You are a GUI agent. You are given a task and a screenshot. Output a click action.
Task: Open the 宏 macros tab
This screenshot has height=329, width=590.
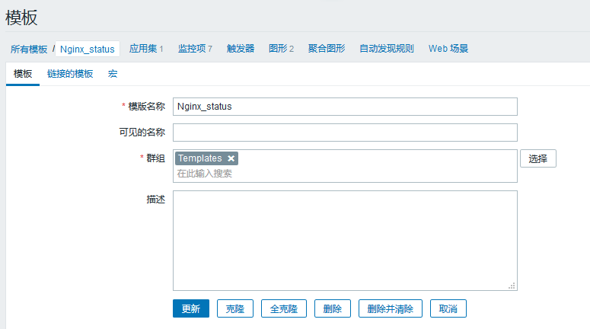(113, 74)
